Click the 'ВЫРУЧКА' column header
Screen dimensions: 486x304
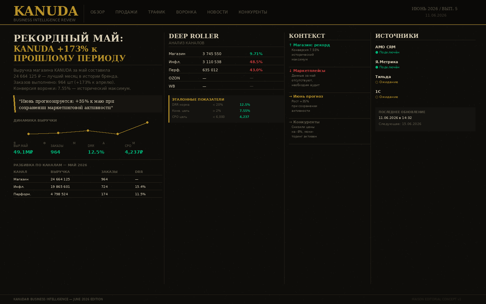(60, 172)
